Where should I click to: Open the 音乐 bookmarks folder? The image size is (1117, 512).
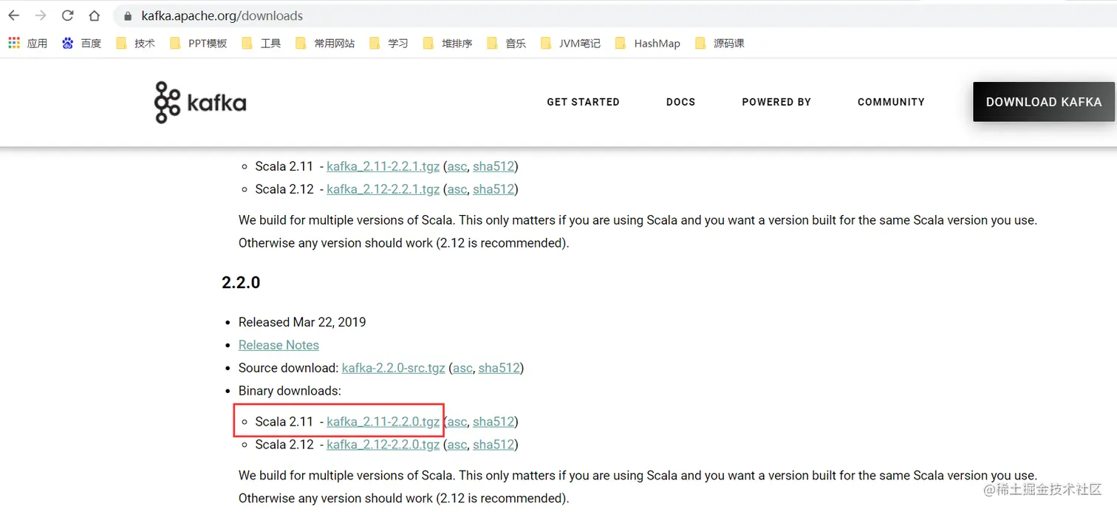507,44
